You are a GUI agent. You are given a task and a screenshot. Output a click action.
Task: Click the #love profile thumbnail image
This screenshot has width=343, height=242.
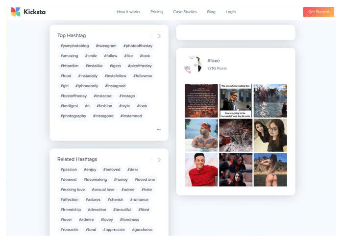click(193, 64)
